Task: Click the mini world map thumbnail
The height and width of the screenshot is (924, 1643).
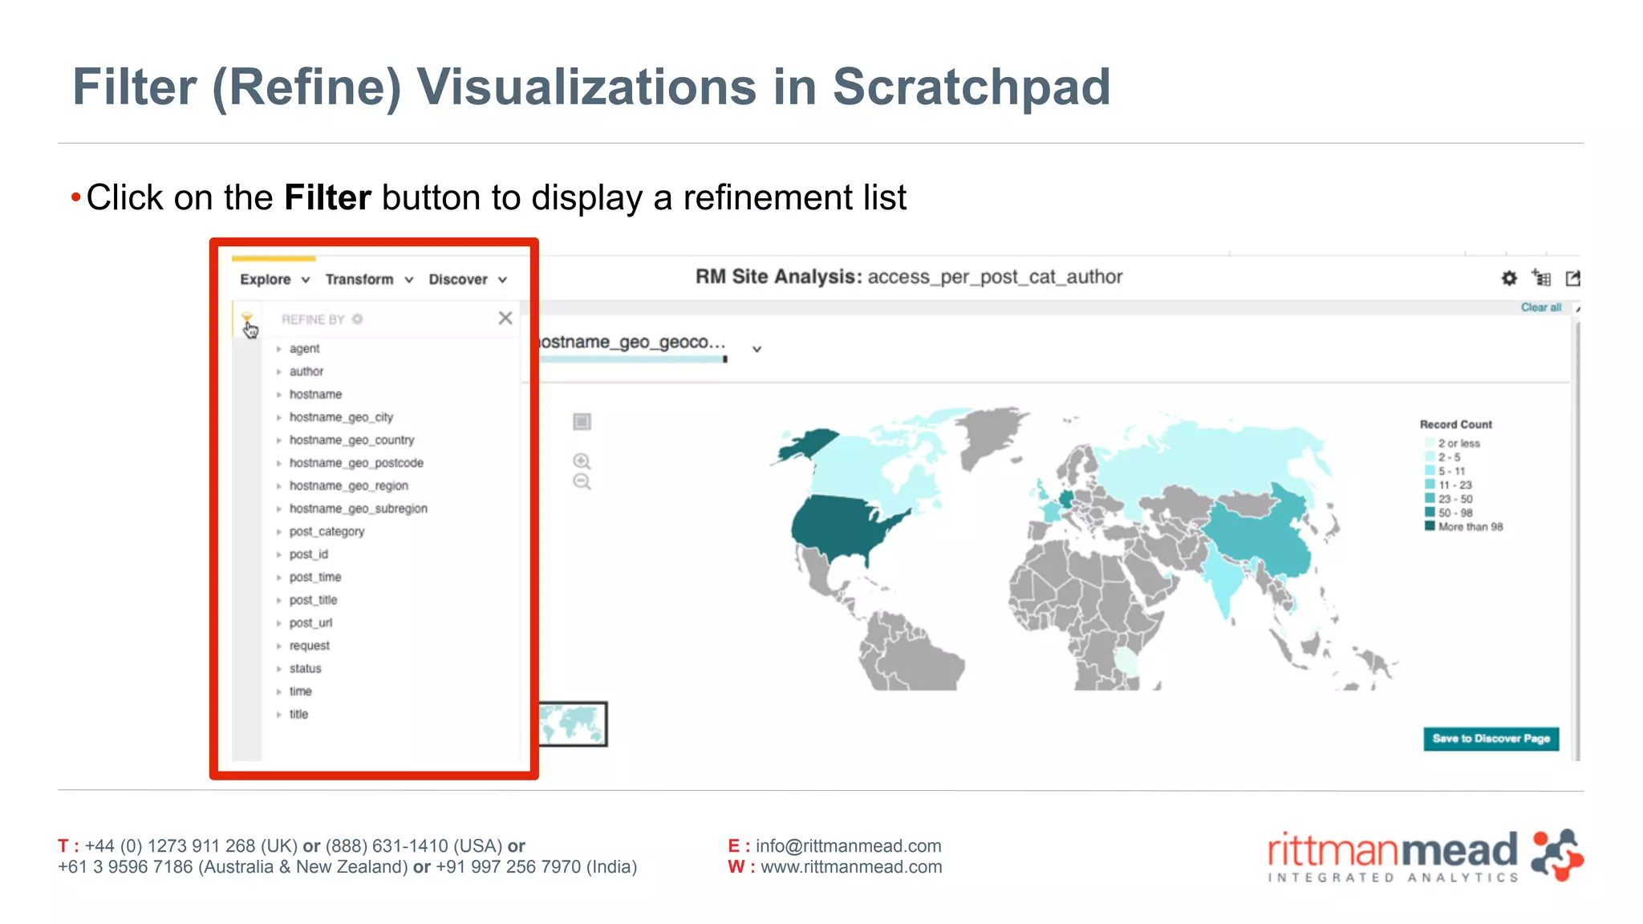Action: click(571, 724)
